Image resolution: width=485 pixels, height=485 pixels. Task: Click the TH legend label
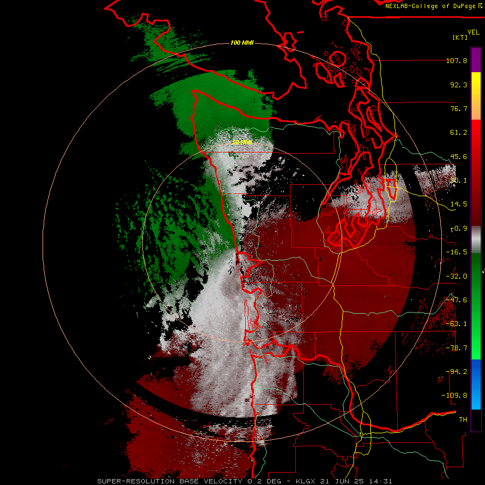[463, 420]
